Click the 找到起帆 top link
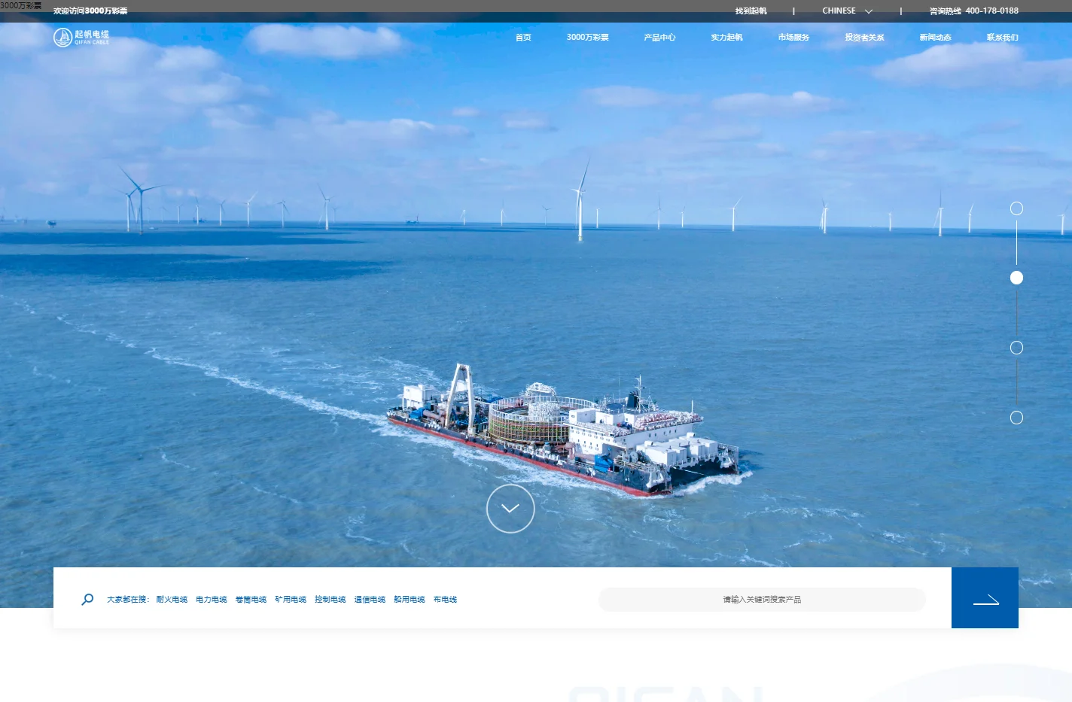This screenshot has width=1072, height=702. [751, 11]
